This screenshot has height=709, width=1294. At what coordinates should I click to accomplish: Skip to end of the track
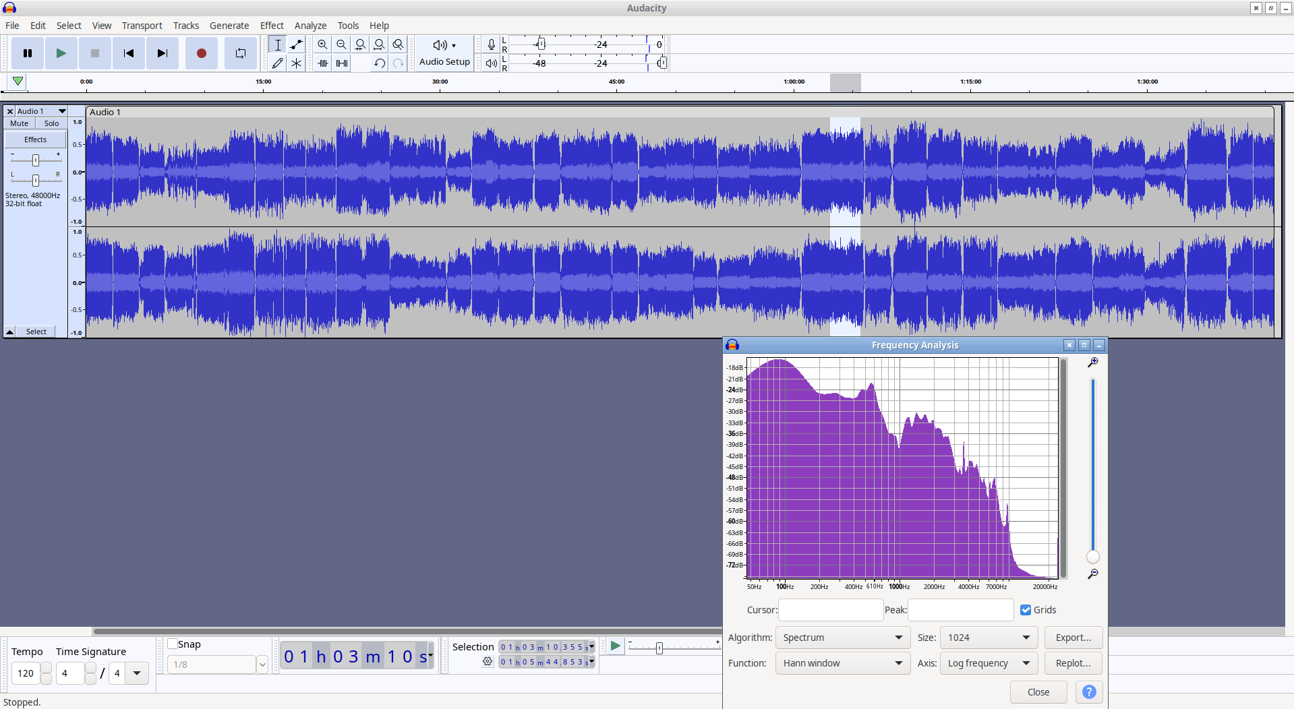pyautogui.click(x=163, y=53)
